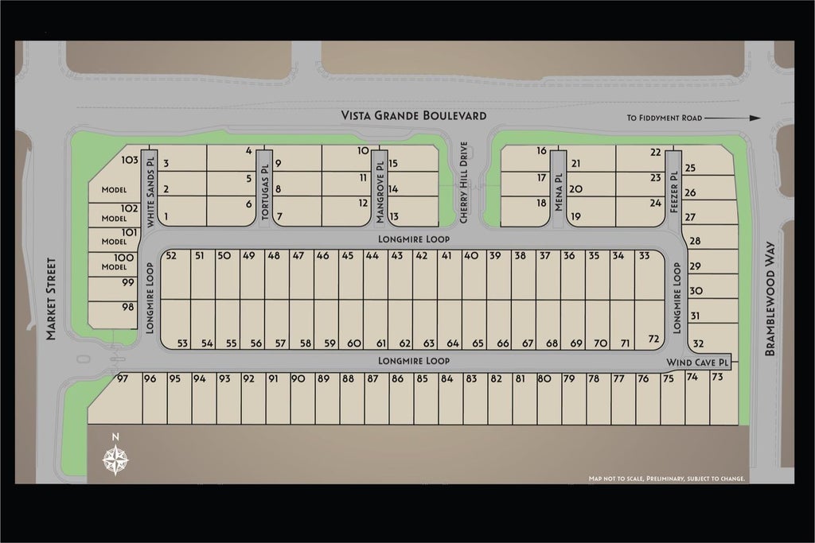
Task: Select lot 60 in the center block
Action: pyautogui.click(x=351, y=324)
